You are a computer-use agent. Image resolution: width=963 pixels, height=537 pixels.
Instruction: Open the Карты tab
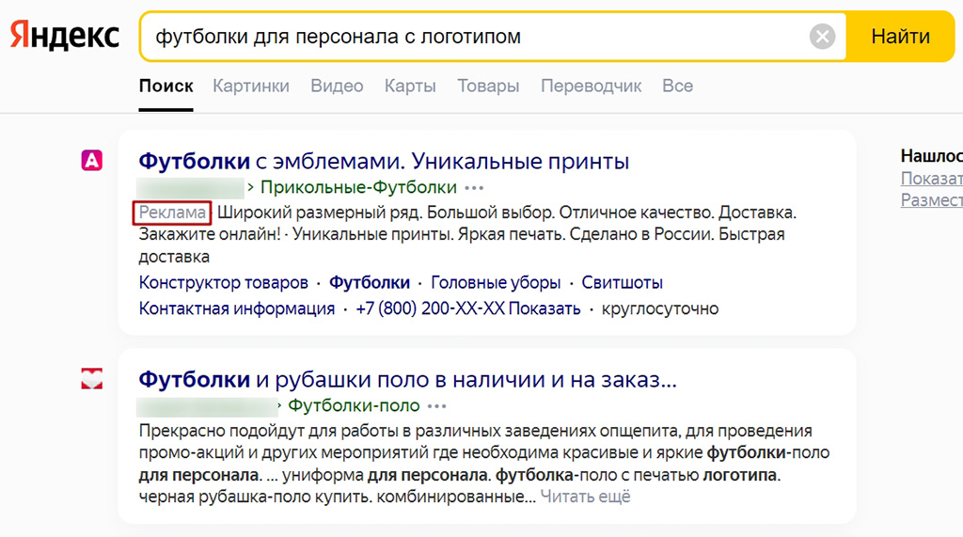410,86
